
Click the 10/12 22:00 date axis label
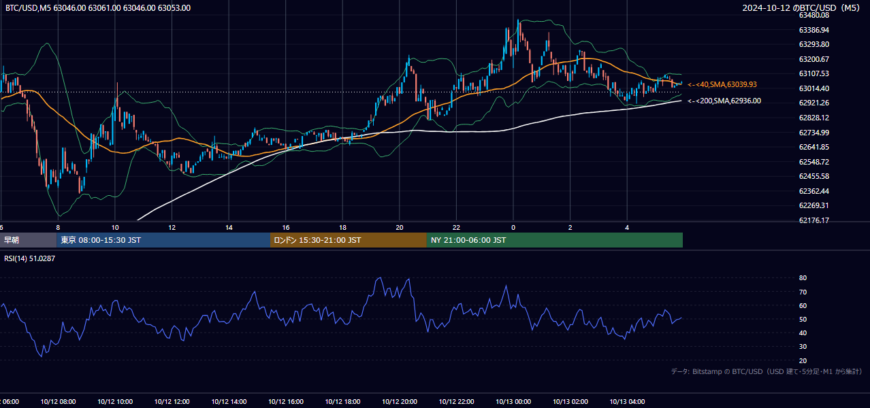[x=456, y=402]
